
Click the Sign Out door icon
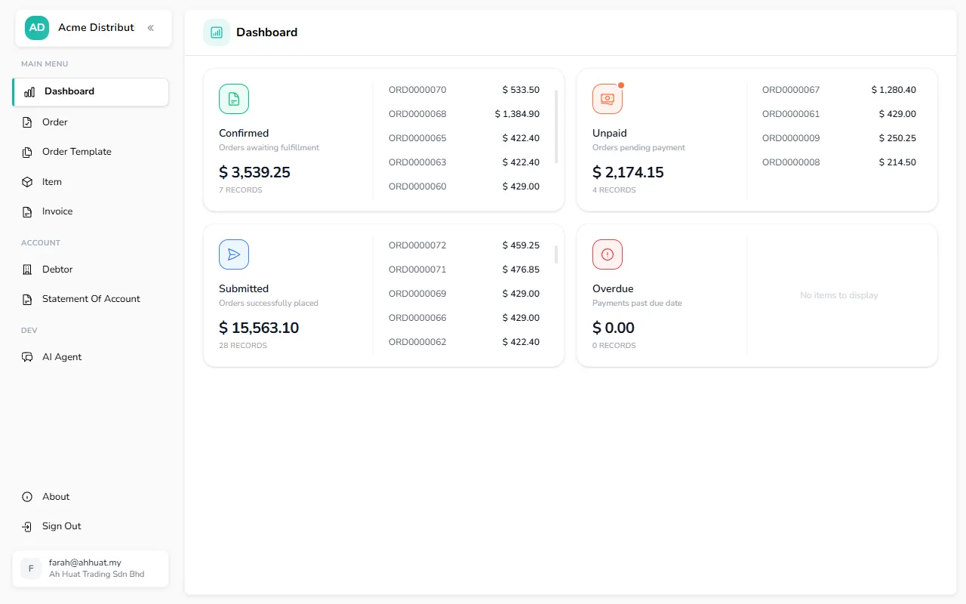[x=27, y=527]
